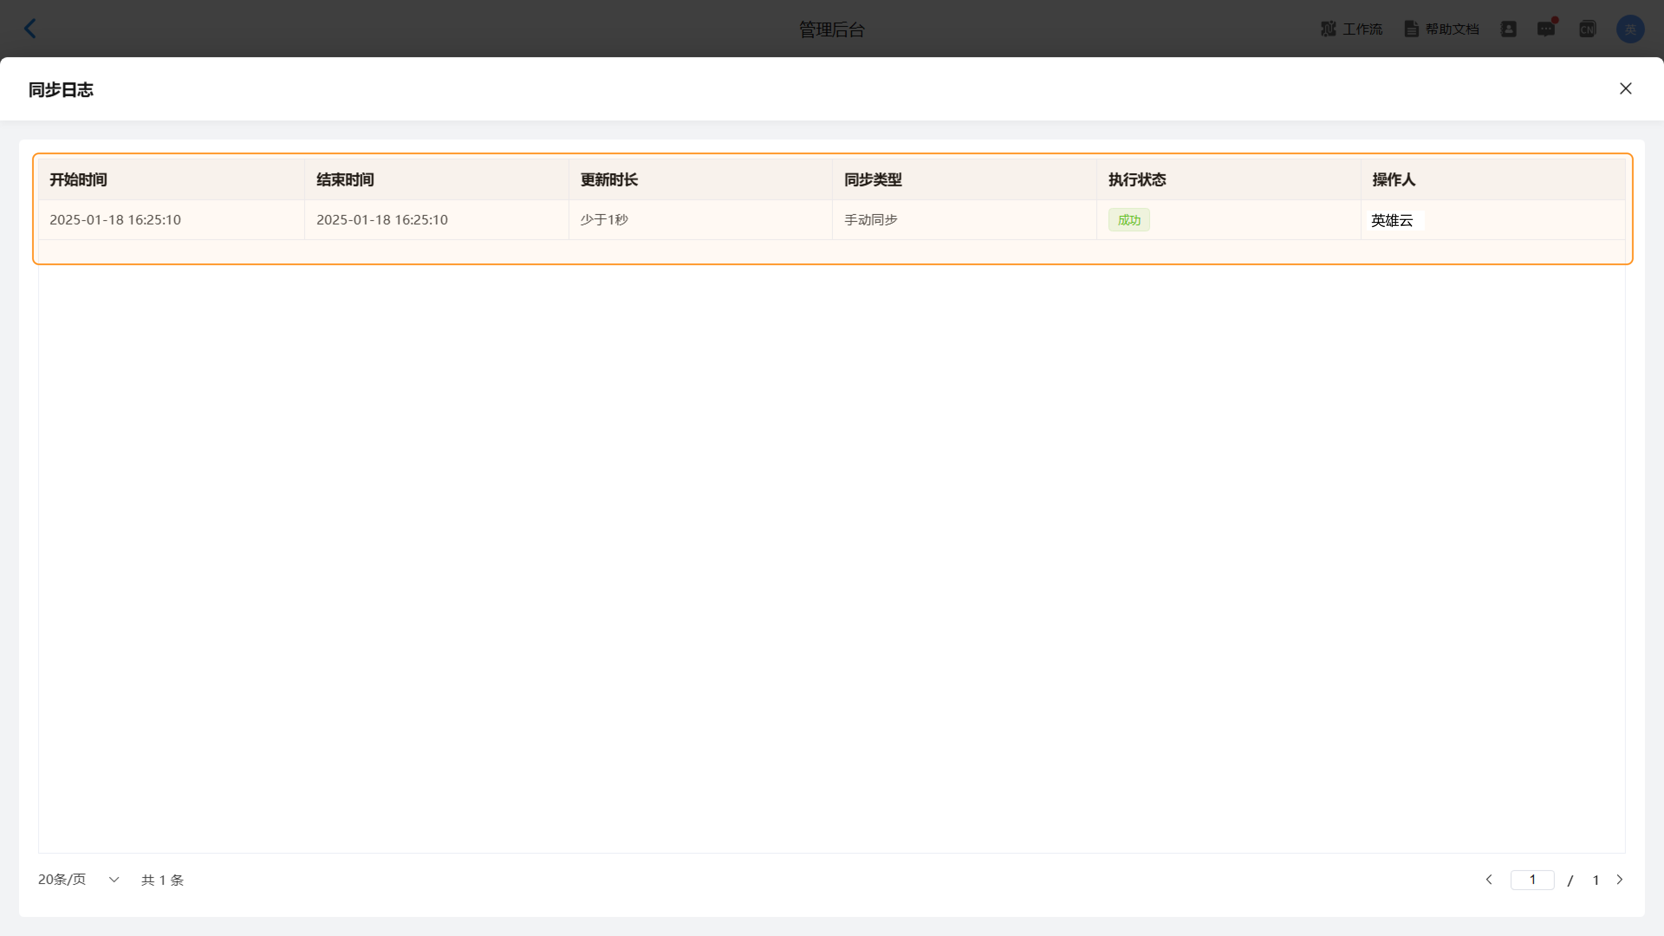Select the 少于1秒 duration cell

701,220
